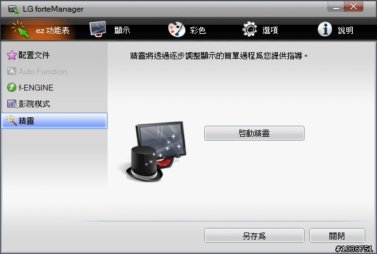Select 影院模式 in the sidebar

[x=54, y=104]
